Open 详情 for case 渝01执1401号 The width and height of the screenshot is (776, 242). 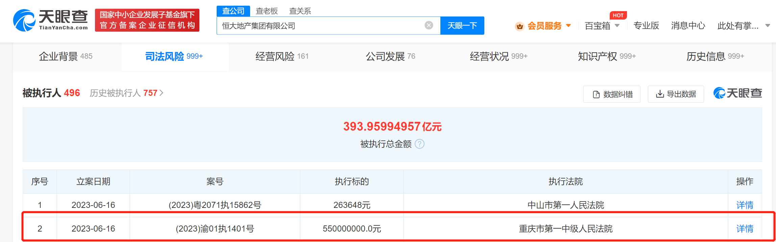click(745, 228)
